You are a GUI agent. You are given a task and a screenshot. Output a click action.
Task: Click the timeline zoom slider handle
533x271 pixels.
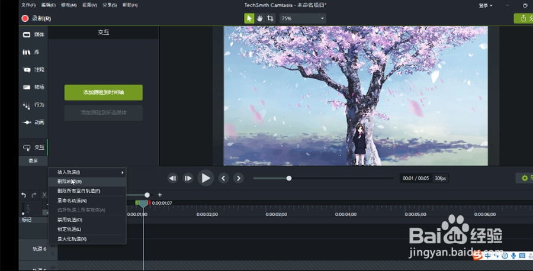point(147,195)
